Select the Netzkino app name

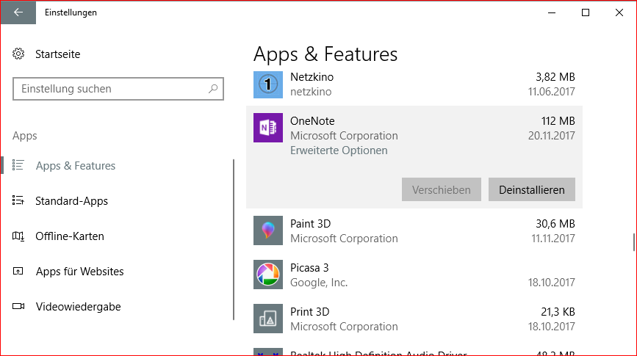[x=312, y=77]
